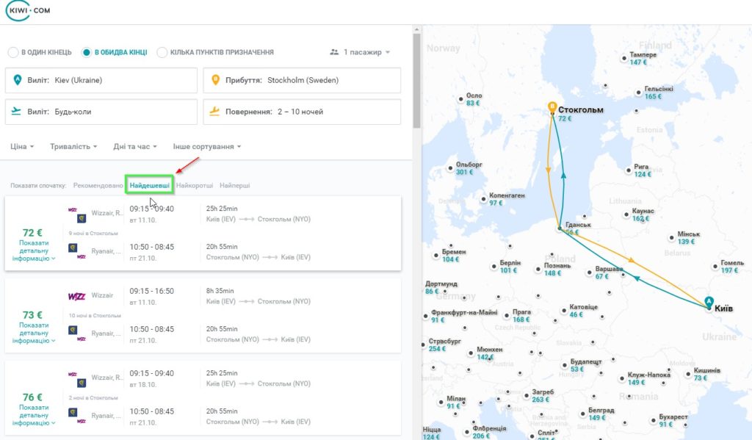Click Каунас 162 € on the map
The width and height of the screenshot is (752, 440).
tap(639, 214)
